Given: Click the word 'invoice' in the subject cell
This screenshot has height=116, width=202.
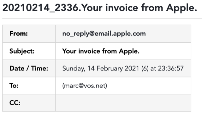Looking at the screenshot, I should [89, 51].
